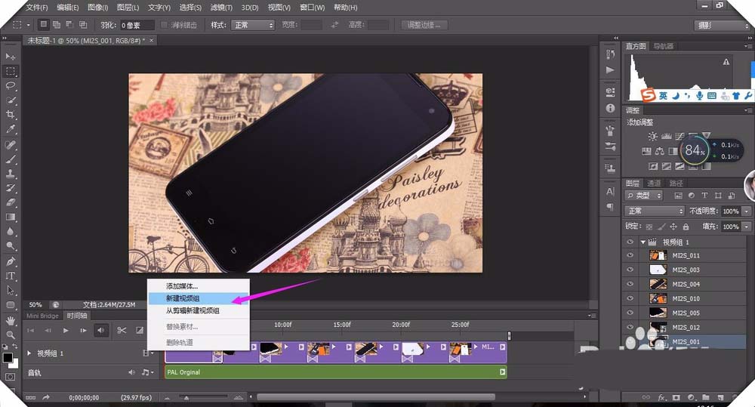755x407 pixels.
Task: Toggle visibility of MI2S_004 layer
Action: (630, 285)
